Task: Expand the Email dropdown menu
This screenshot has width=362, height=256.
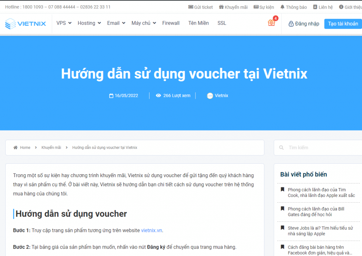Action: (116, 23)
